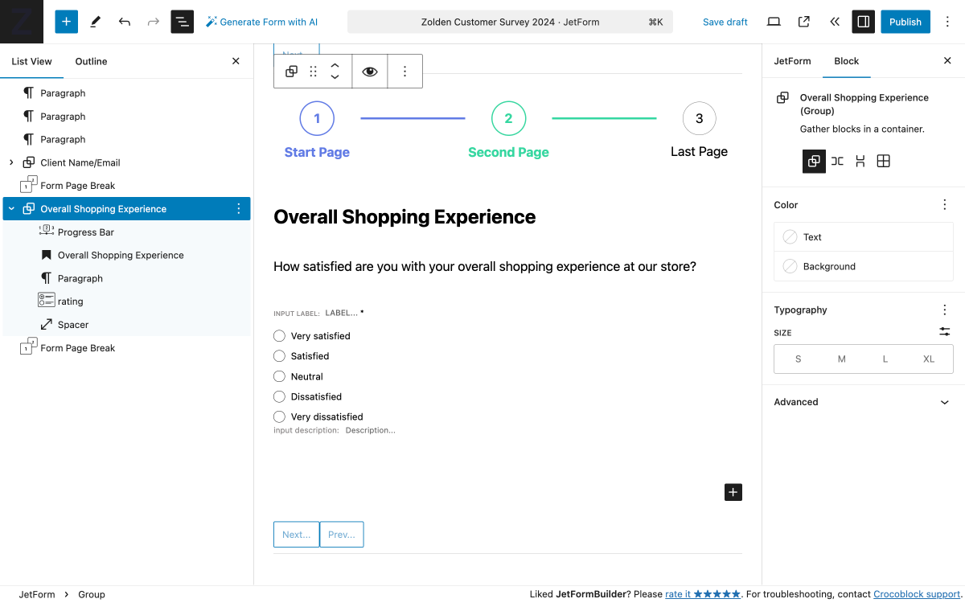
Task: Expand the Advanced panel
Action: click(863, 402)
